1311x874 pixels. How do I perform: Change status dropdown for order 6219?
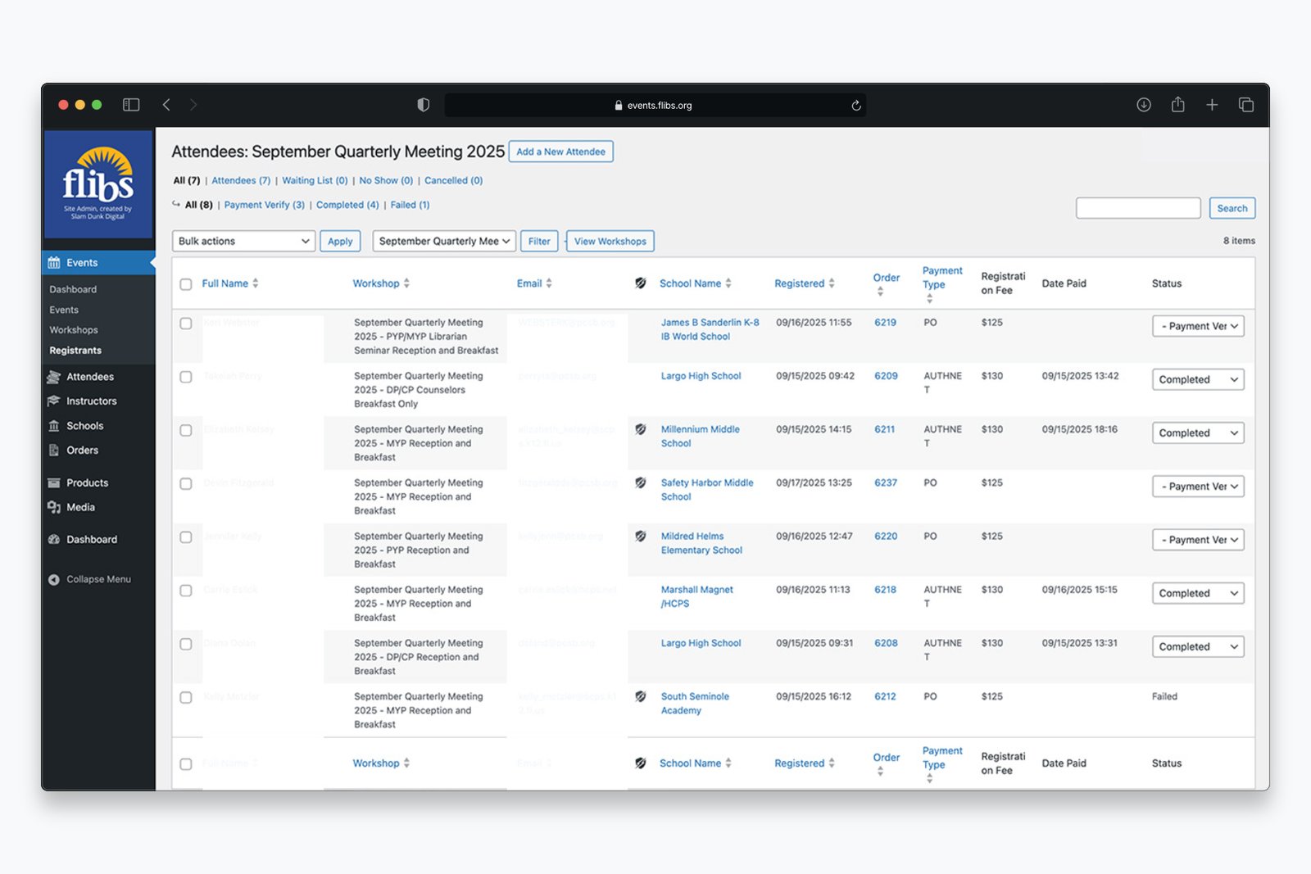1198,326
